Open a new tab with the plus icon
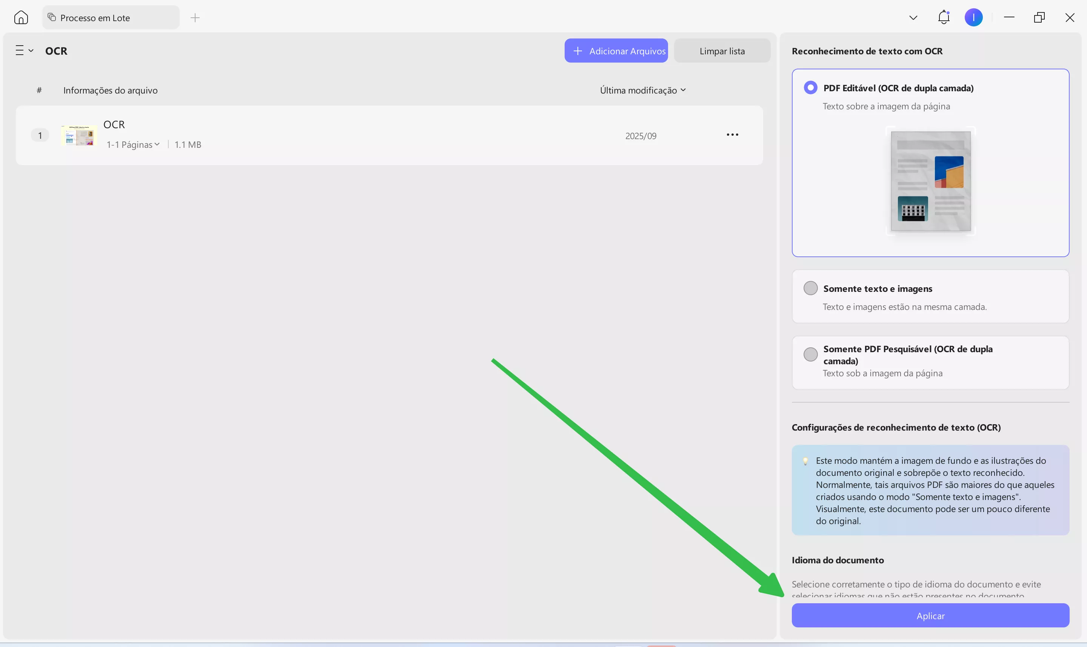 pos(195,17)
